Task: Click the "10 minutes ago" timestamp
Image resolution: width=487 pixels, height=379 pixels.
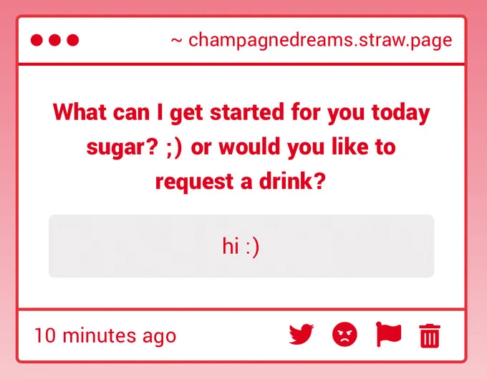Action: pyautogui.click(x=105, y=335)
